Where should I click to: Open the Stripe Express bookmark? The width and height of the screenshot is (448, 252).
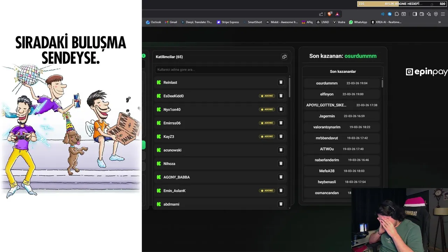(228, 22)
